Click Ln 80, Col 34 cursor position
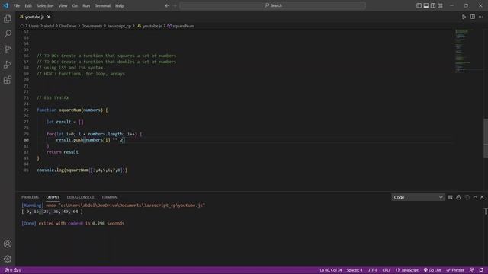The image size is (488, 274). [x=330, y=270]
